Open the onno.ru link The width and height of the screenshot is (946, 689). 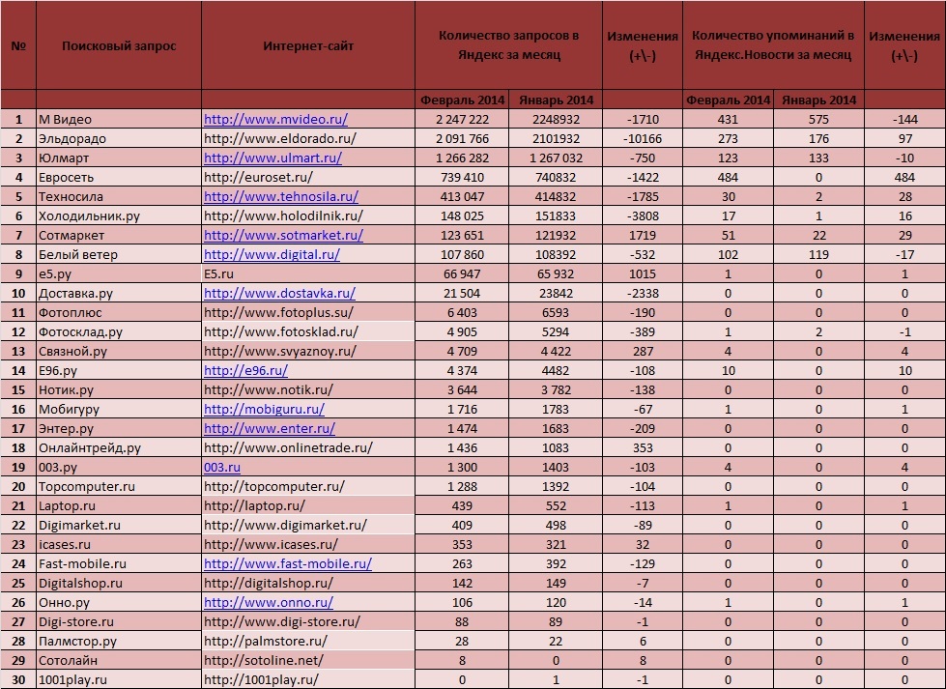click(x=269, y=602)
